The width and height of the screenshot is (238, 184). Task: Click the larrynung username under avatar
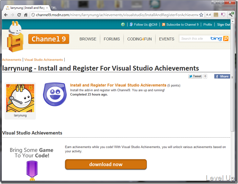pyautogui.click(x=20, y=115)
